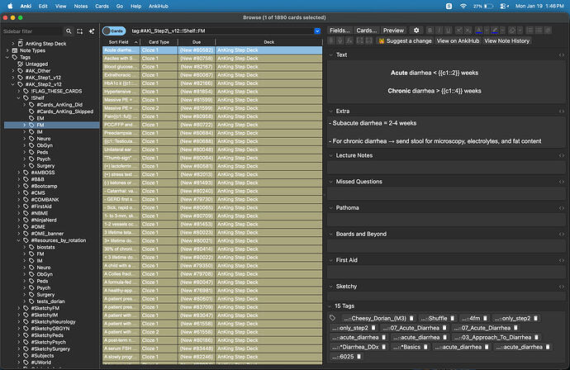Toggle HTML editor for Sketchy field

click(x=562, y=287)
